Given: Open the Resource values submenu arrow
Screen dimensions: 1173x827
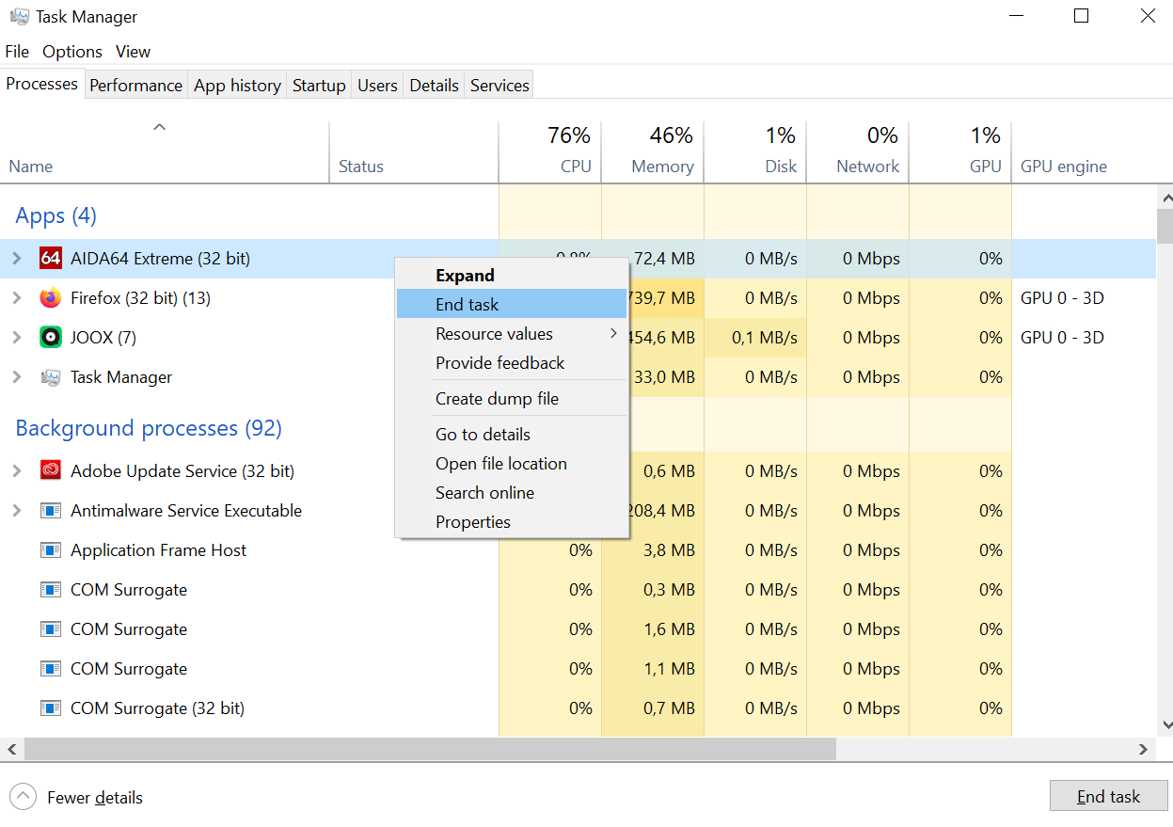Looking at the screenshot, I should tap(613, 334).
